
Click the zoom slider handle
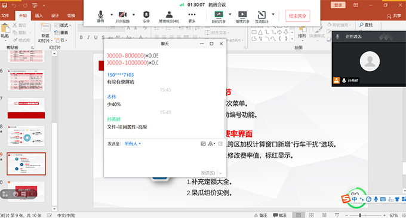(x=360, y=215)
